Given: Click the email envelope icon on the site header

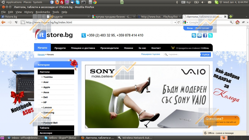Looking at the screenshot, I should pos(199,35).
